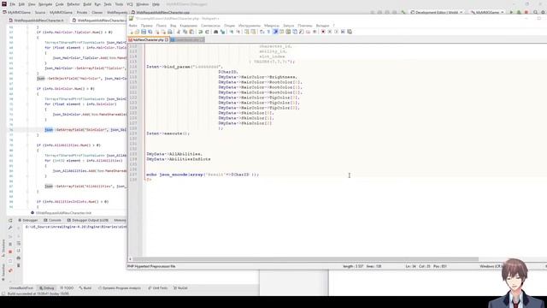Open TODO tool window button in Rider
Viewport: 547px width, 308px height.
tap(67, 288)
